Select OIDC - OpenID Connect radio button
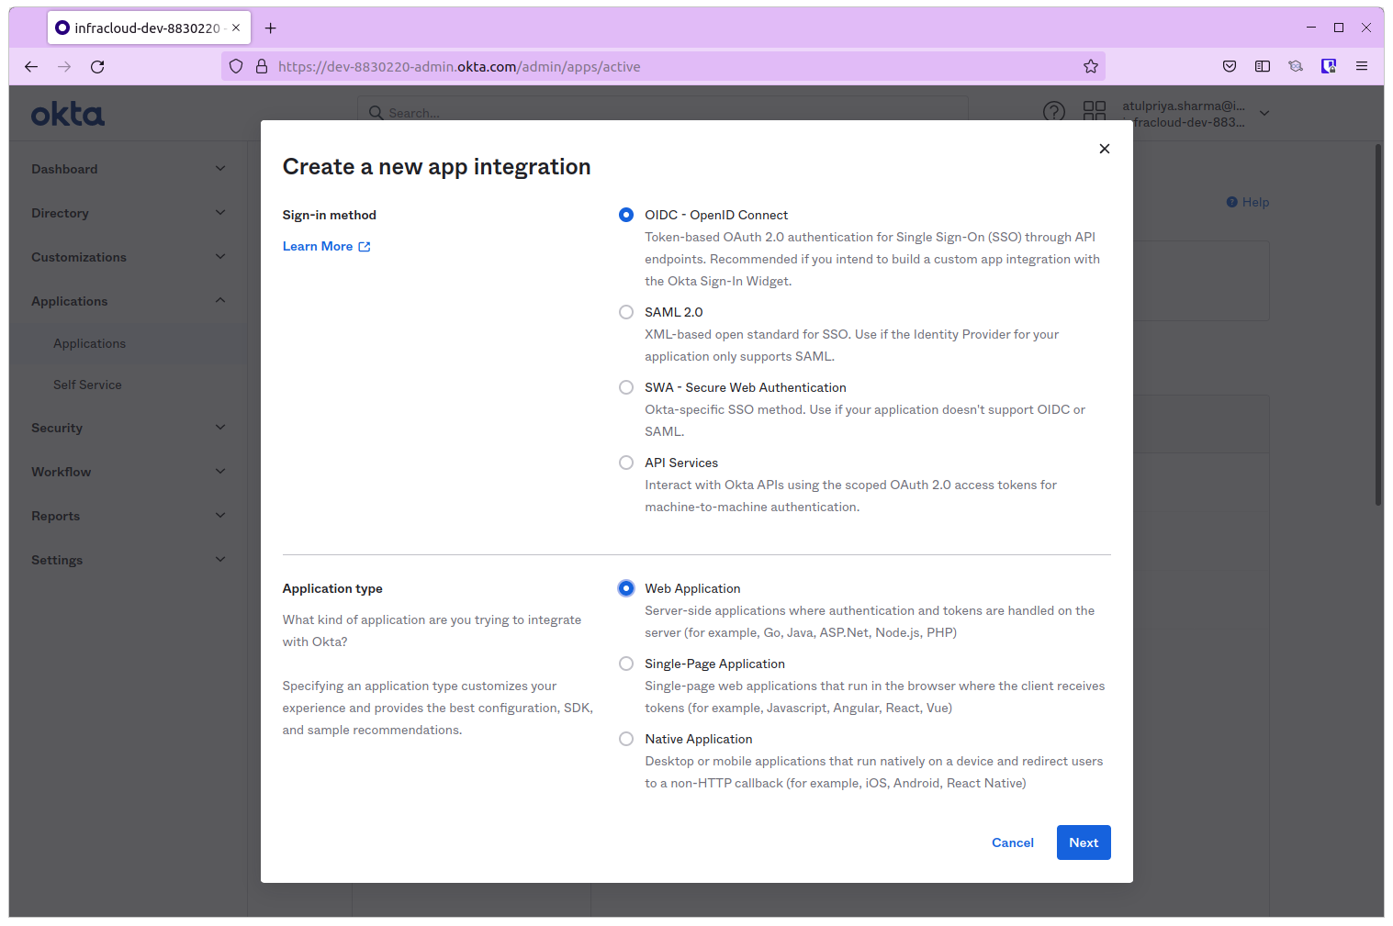 coord(626,215)
